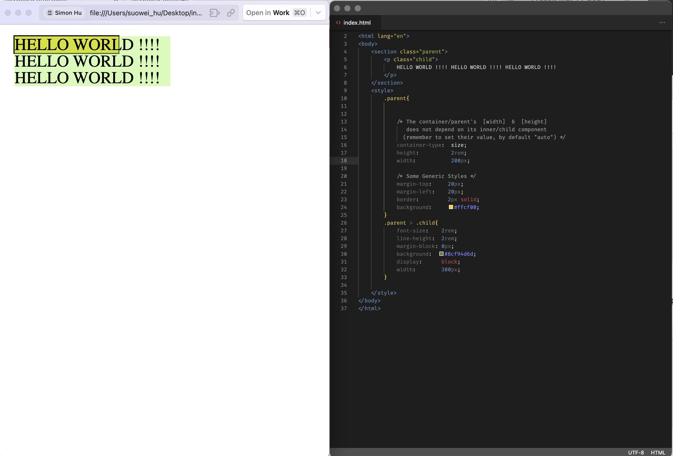Click the line-height: 2rem declaration
Screen dimensions: 673x456
(427, 238)
